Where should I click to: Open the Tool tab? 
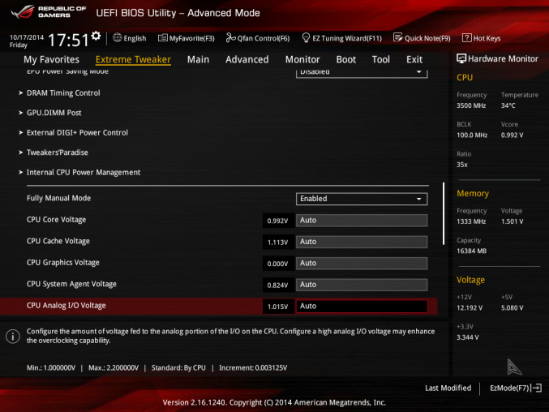coord(381,59)
